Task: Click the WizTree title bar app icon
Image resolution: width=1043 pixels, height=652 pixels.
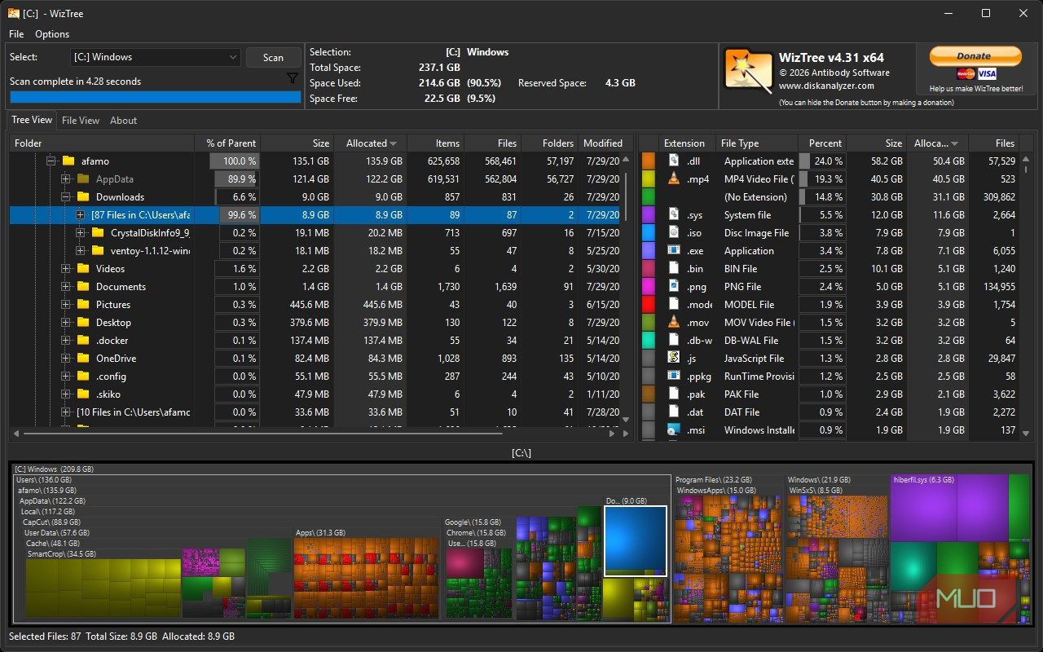Action: click(14, 13)
